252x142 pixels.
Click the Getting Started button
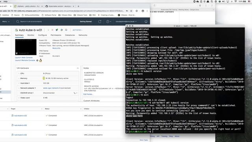point(86,22)
